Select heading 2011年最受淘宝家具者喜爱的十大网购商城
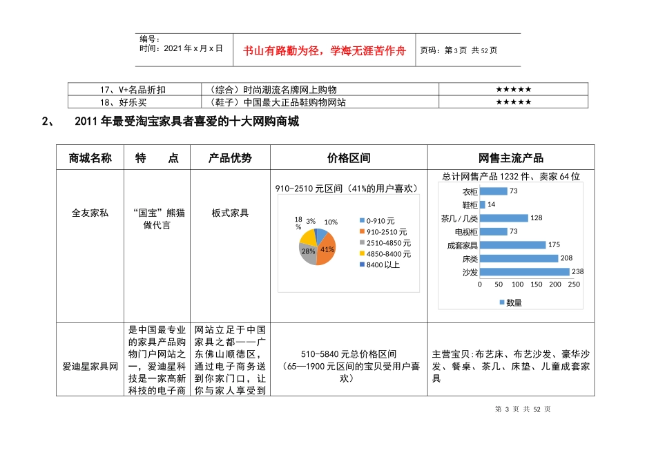This screenshot has width=656, height=464. pos(186,122)
